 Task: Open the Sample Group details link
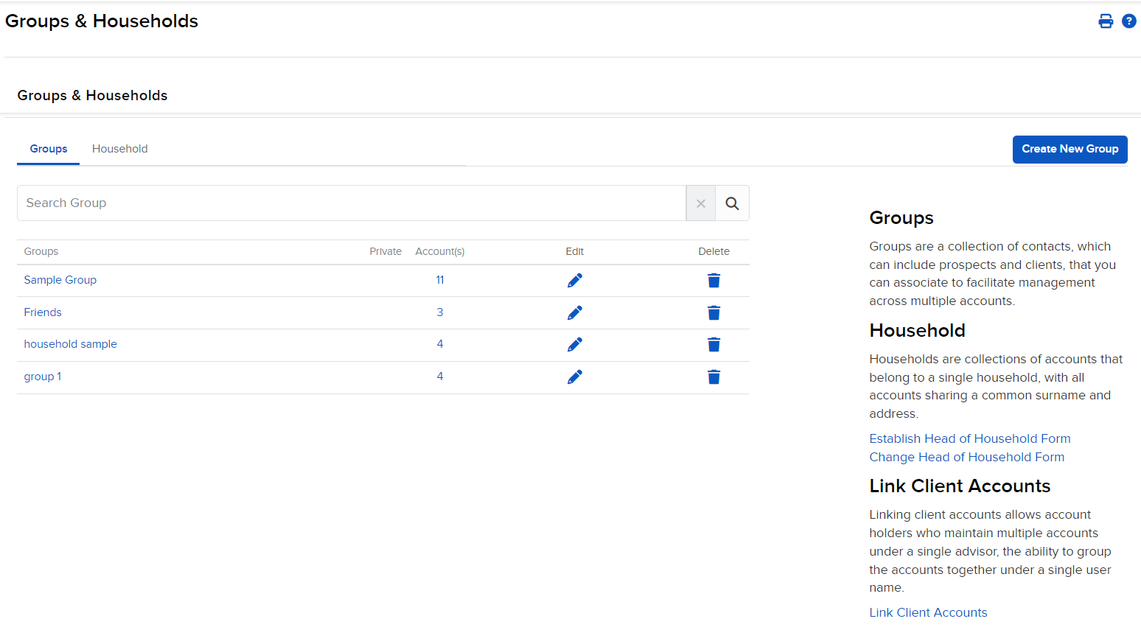[x=60, y=280]
